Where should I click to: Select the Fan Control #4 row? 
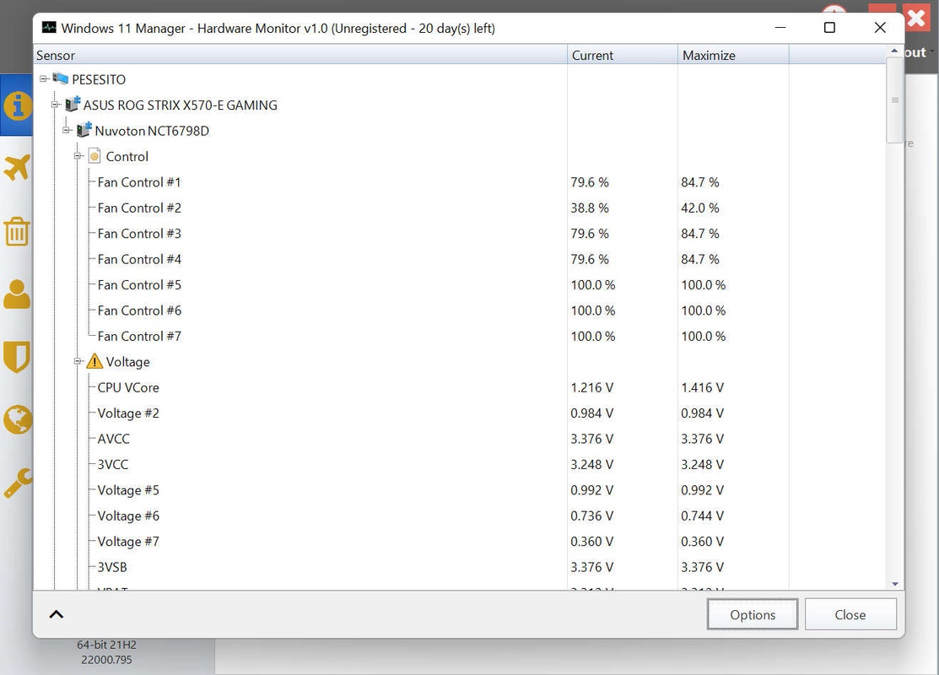460,259
